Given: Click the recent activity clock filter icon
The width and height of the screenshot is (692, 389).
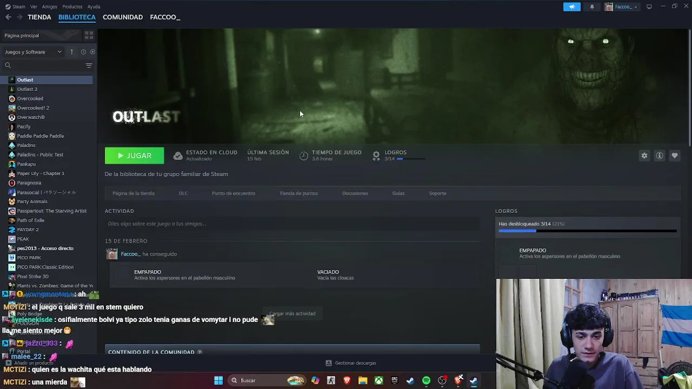Looking at the screenshot, I should coord(83,52).
